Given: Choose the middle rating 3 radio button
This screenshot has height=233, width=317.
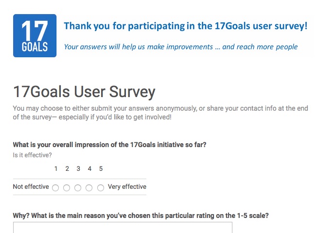Looking at the screenshot, I should point(78,188).
